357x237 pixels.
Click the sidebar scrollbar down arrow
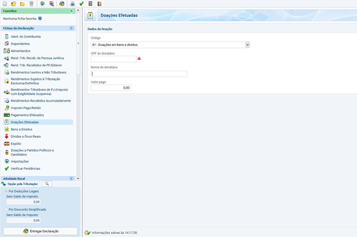coord(78,178)
